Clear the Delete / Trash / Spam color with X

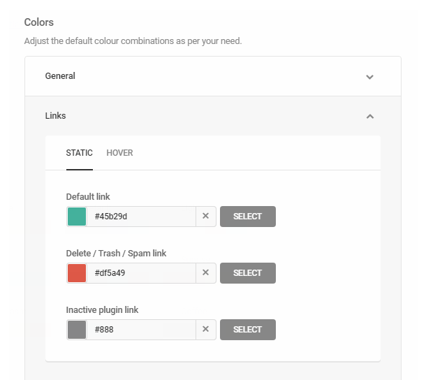[x=205, y=272]
